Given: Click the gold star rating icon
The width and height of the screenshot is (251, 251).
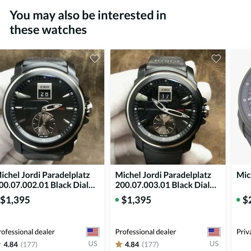Looking at the screenshot, I should [x=119, y=245].
